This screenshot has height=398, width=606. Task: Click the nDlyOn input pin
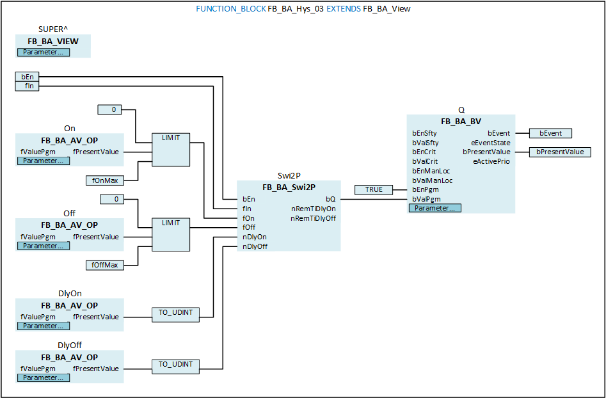click(x=255, y=237)
